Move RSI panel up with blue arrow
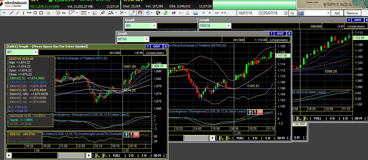This screenshot has width=368, height=160. pyautogui.click(x=127, y=135)
